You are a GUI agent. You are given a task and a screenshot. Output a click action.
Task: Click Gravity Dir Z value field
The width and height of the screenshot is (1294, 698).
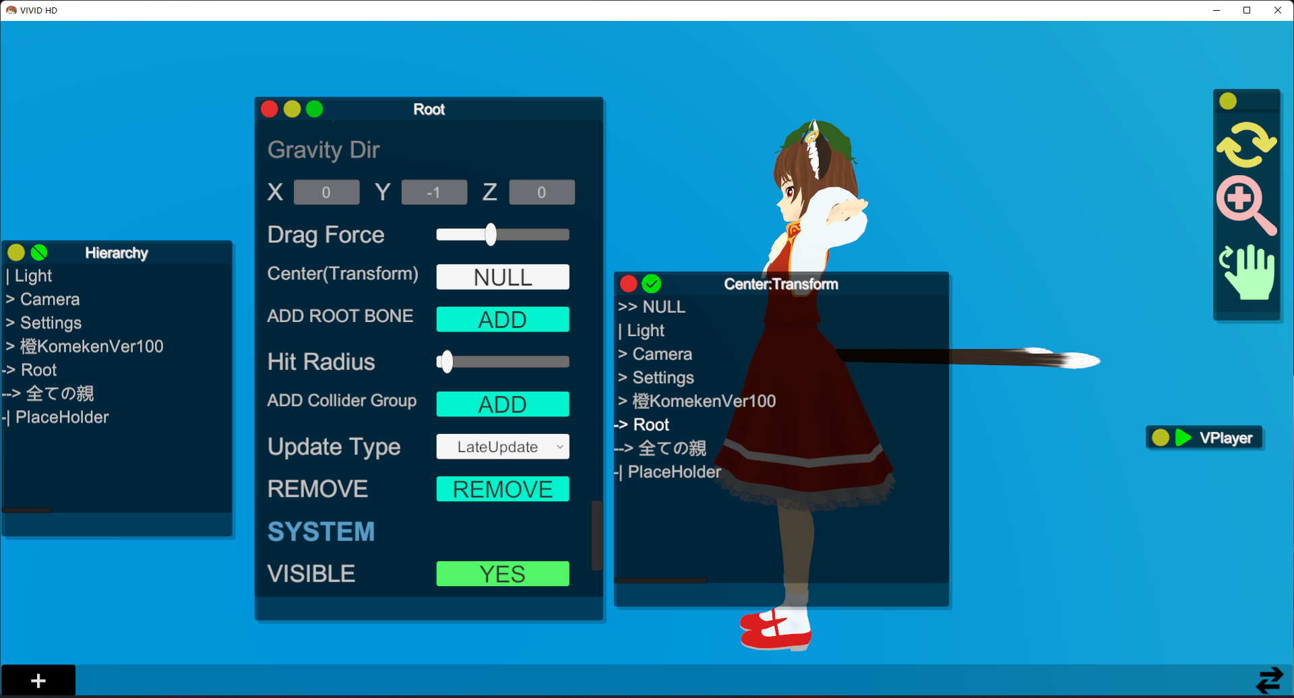(x=542, y=192)
